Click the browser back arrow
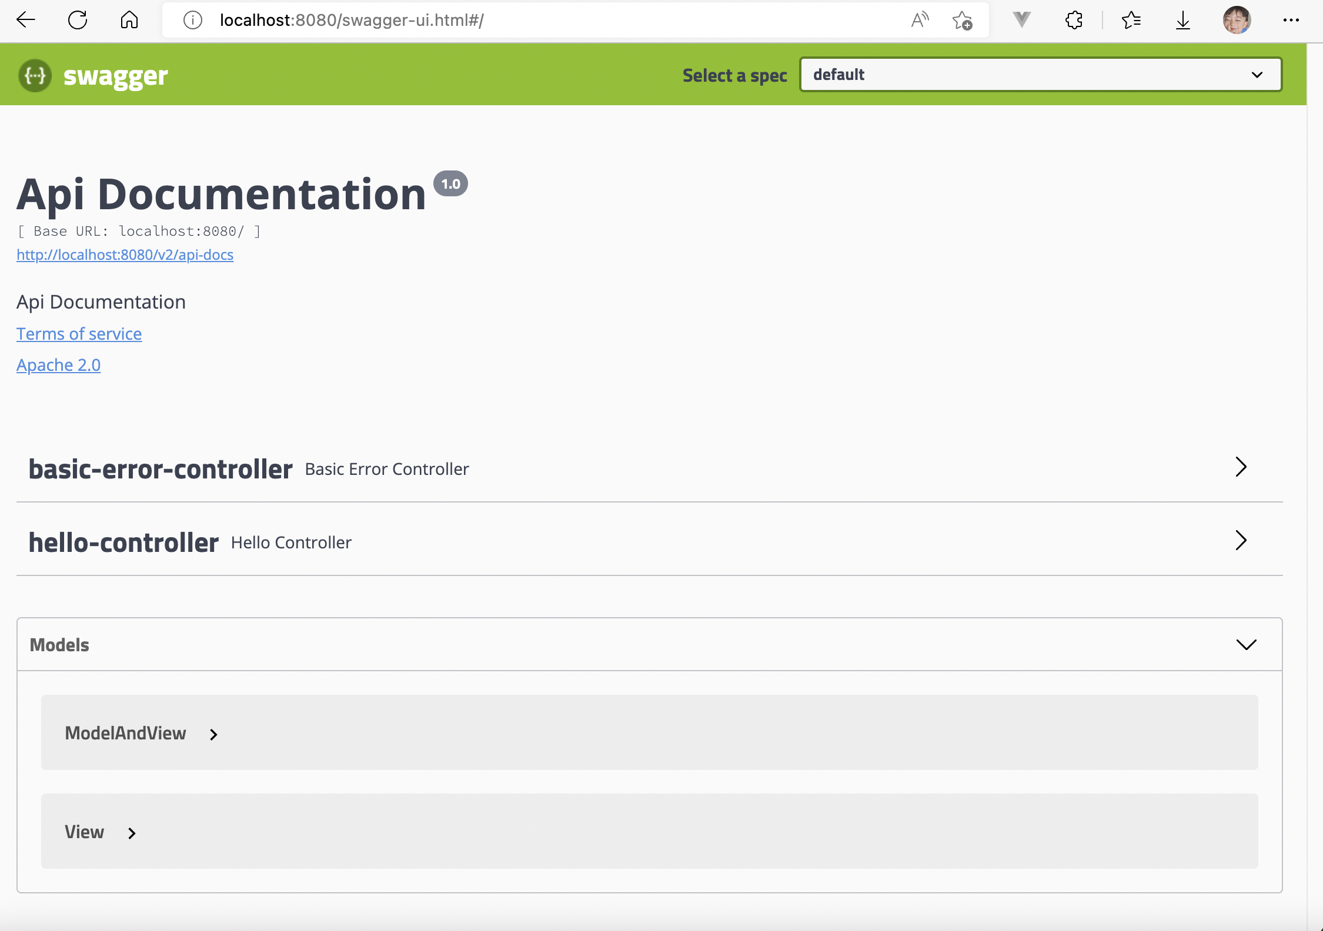Image resolution: width=1323 pixels, height=931 pixels. [26, 20]
